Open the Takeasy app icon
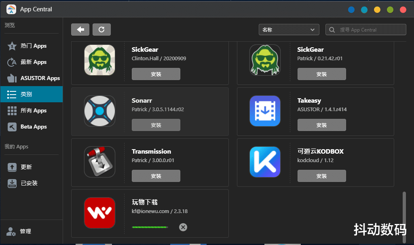This screenshot has width=414, height=245. coord(265,111)
